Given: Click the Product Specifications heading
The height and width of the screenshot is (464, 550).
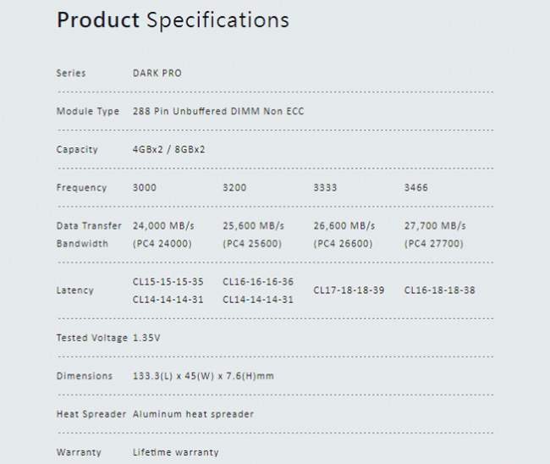Looking at the screenshot, I should (x=173, y=20).
